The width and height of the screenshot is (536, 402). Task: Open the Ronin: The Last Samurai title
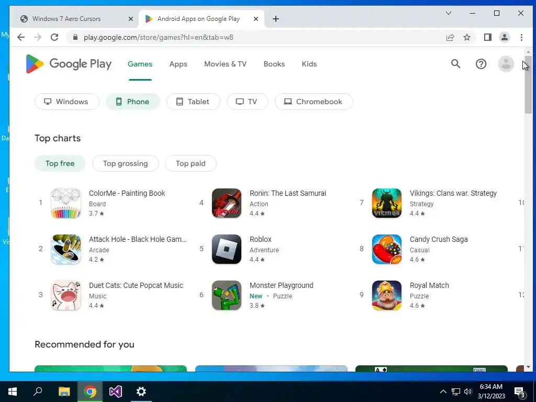[288, 193]
